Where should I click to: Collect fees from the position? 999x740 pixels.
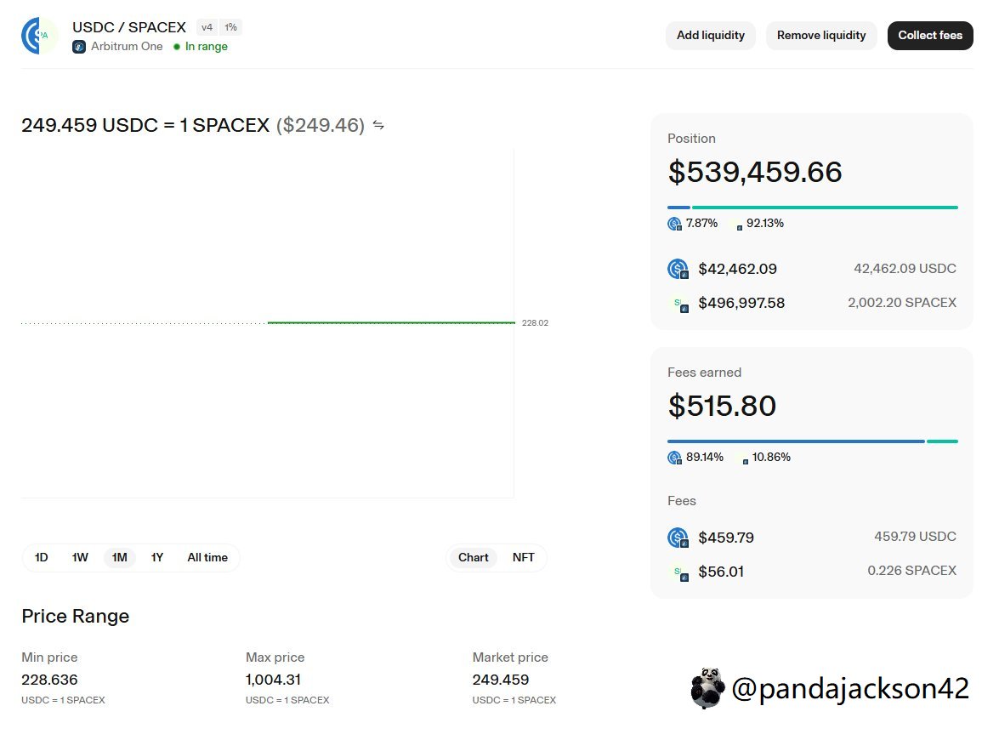(x=930, y=36)
